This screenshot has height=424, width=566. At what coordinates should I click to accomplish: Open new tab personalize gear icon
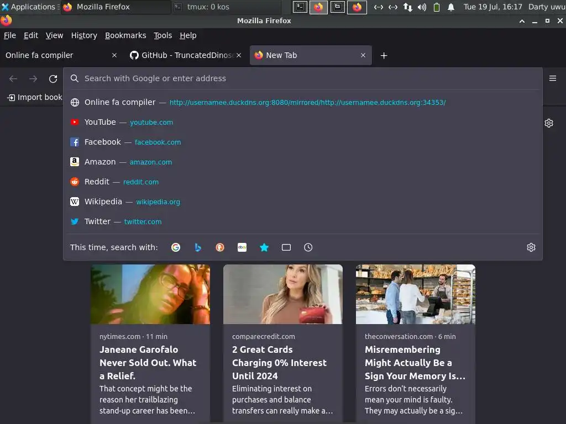[549, 123]
